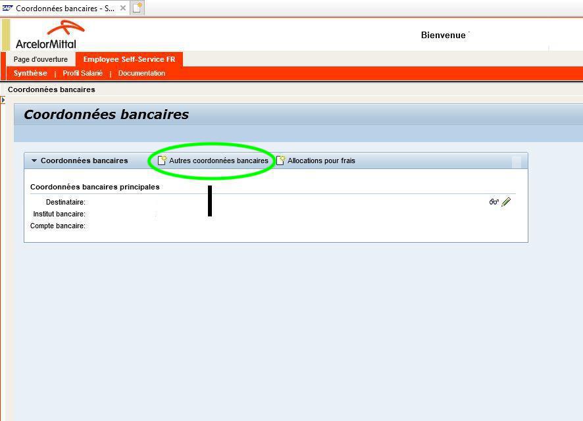
Task: Click the new-page icon beside Allocations pour frais
Action: pos(279,160)
